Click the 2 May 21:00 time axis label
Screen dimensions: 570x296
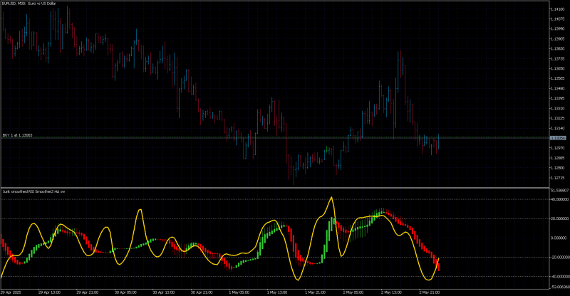(430, 292)
